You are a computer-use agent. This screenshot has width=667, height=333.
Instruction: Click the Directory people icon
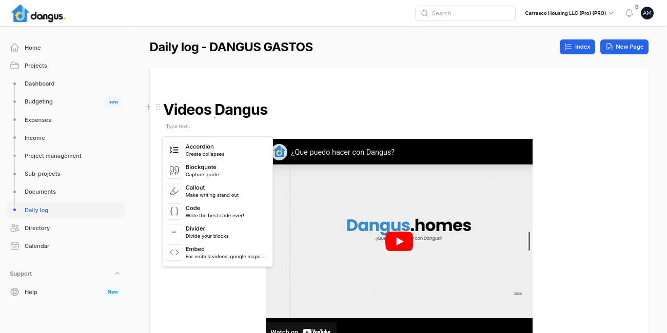[x=15, y=228]
